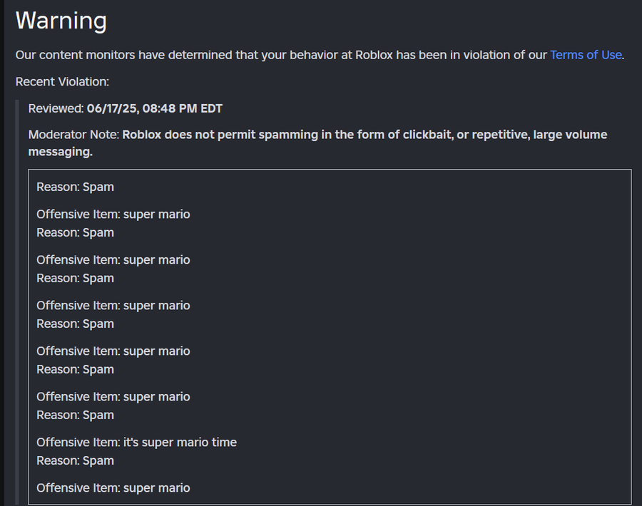Click Reason: Spam under the first offensive item

[x=75, y=233]
